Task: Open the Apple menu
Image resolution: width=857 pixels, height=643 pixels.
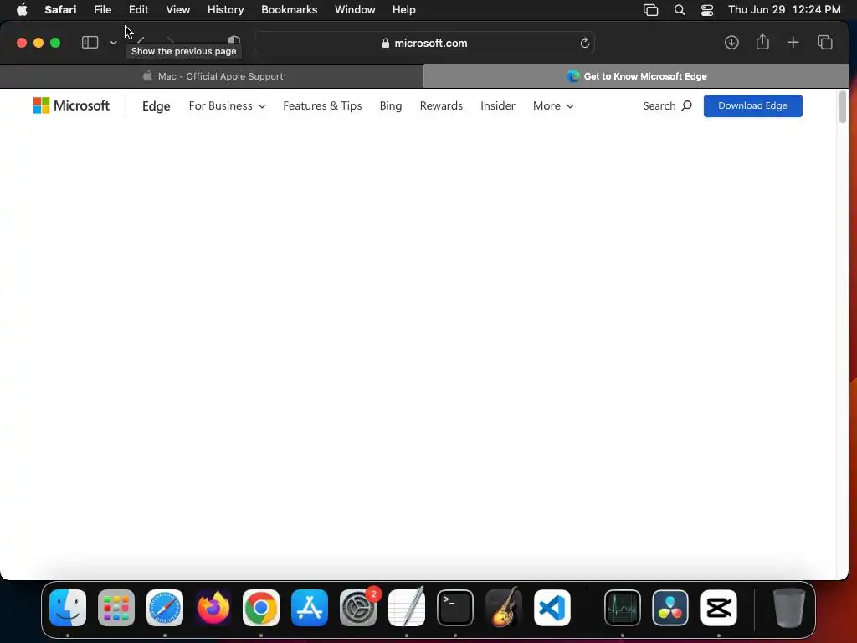Action: coord(22,10)
